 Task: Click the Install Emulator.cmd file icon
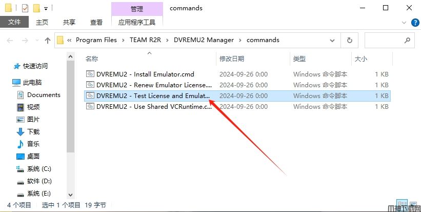click(90, 74)
